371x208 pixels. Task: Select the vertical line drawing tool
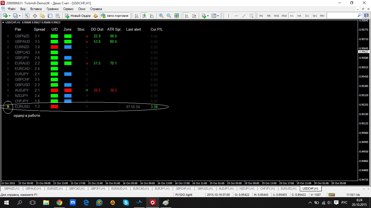228,16
